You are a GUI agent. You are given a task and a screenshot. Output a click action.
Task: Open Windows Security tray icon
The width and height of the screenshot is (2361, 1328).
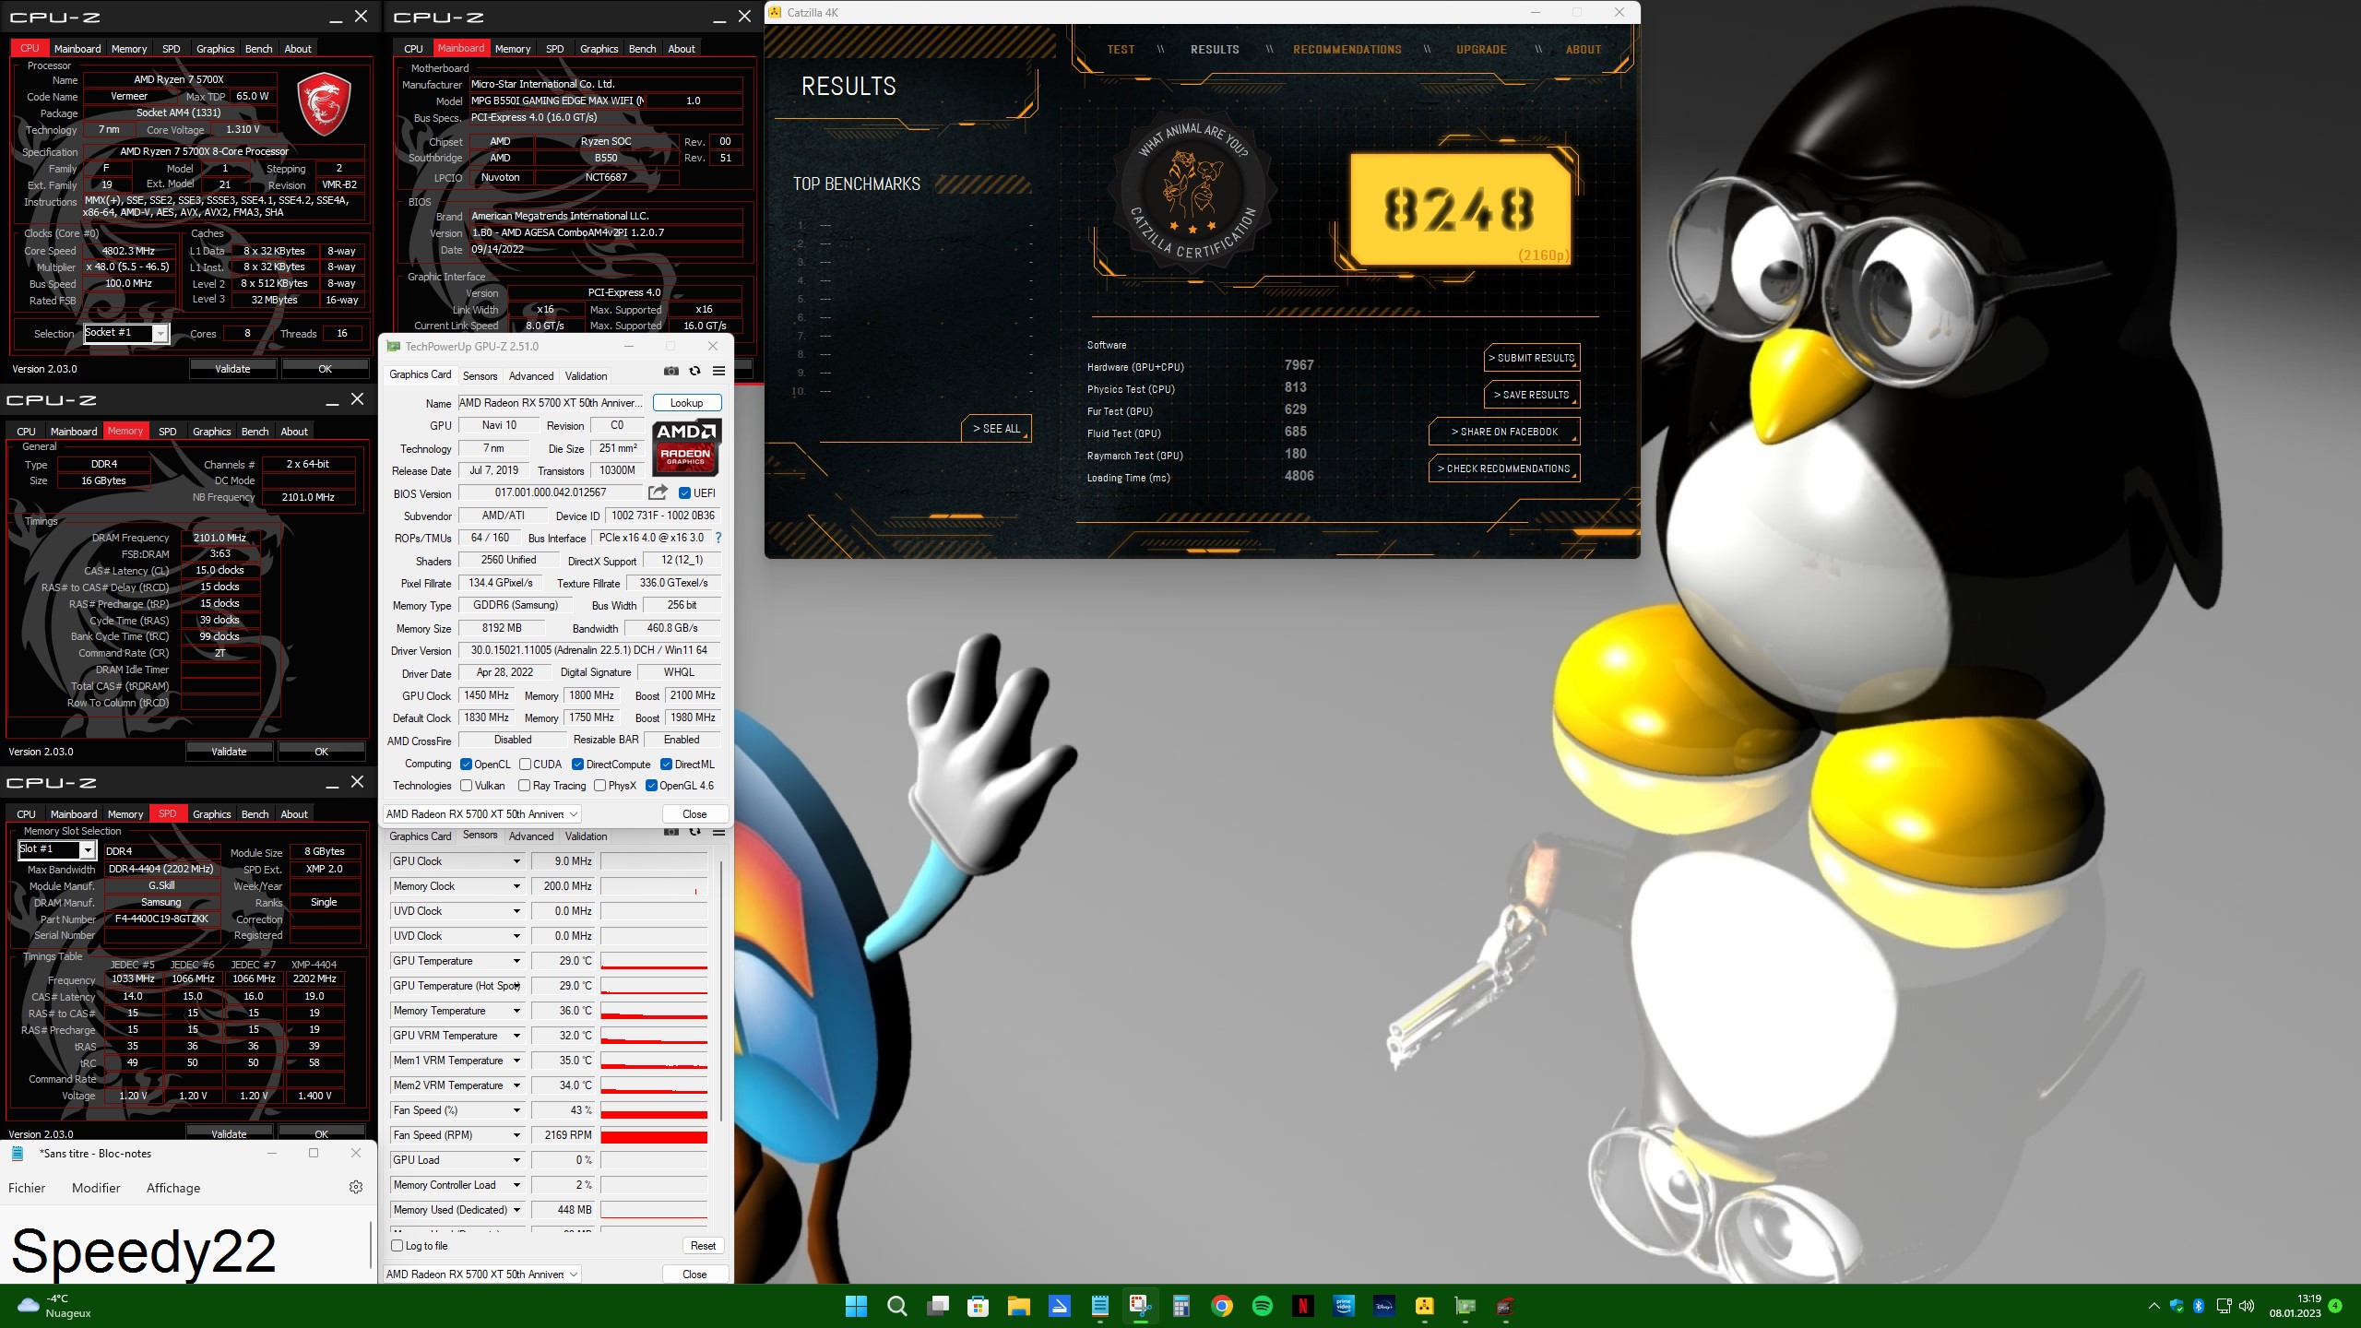(2177, 1306)
